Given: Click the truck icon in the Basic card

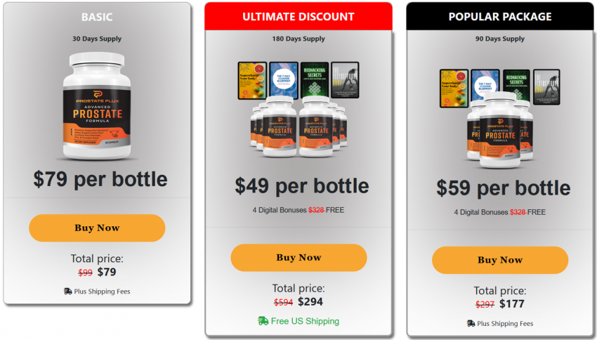Looking at the screenshot, I should click(67, 291).
